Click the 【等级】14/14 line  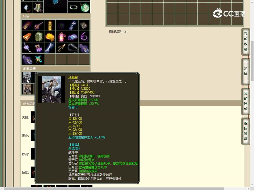78,85
